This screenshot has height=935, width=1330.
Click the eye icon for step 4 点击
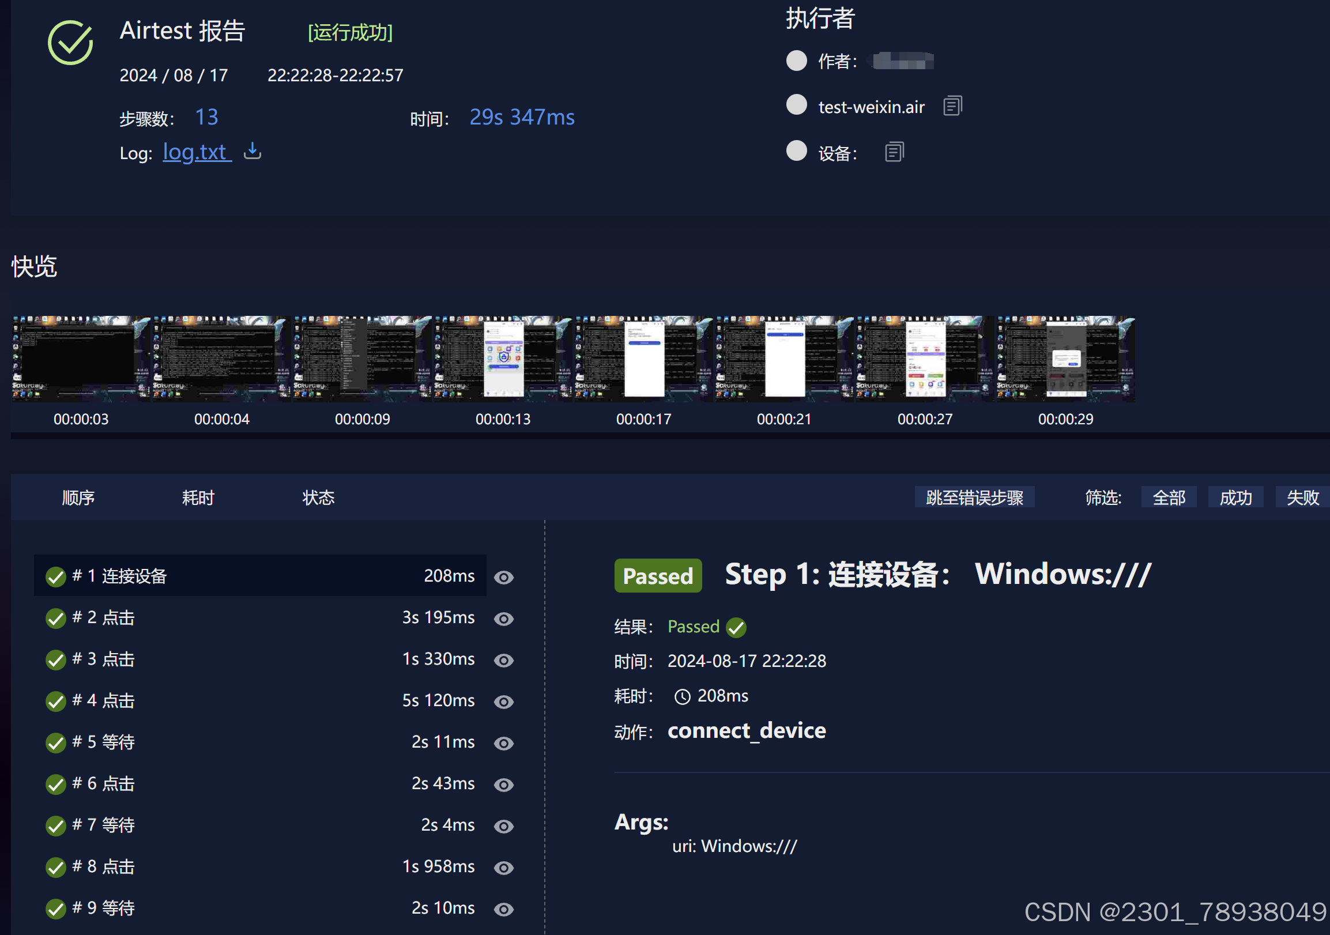[503, 702]
